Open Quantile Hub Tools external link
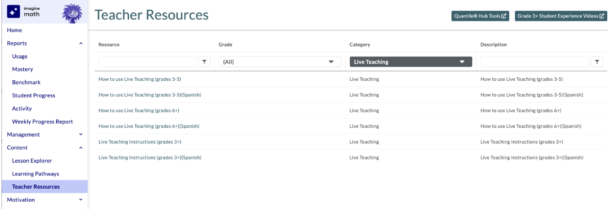 [480, 16]
